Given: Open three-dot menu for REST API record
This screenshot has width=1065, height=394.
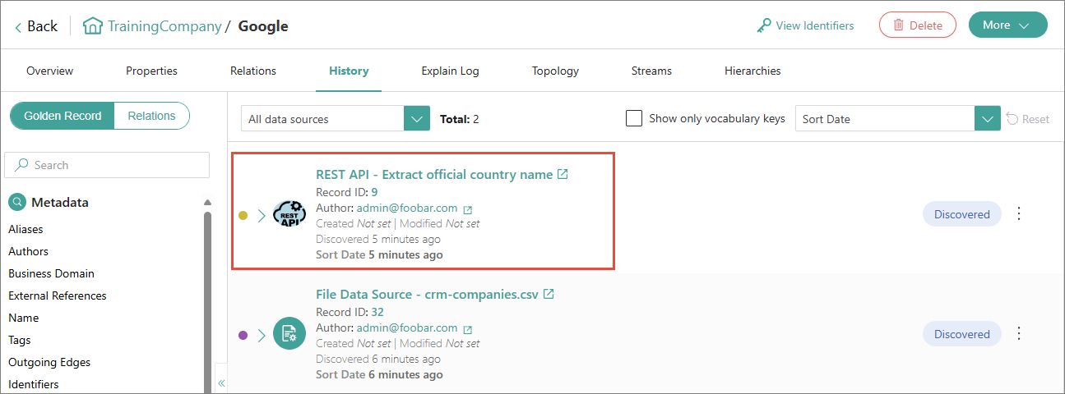Looking at the screenshot, I should [1019, 213].
